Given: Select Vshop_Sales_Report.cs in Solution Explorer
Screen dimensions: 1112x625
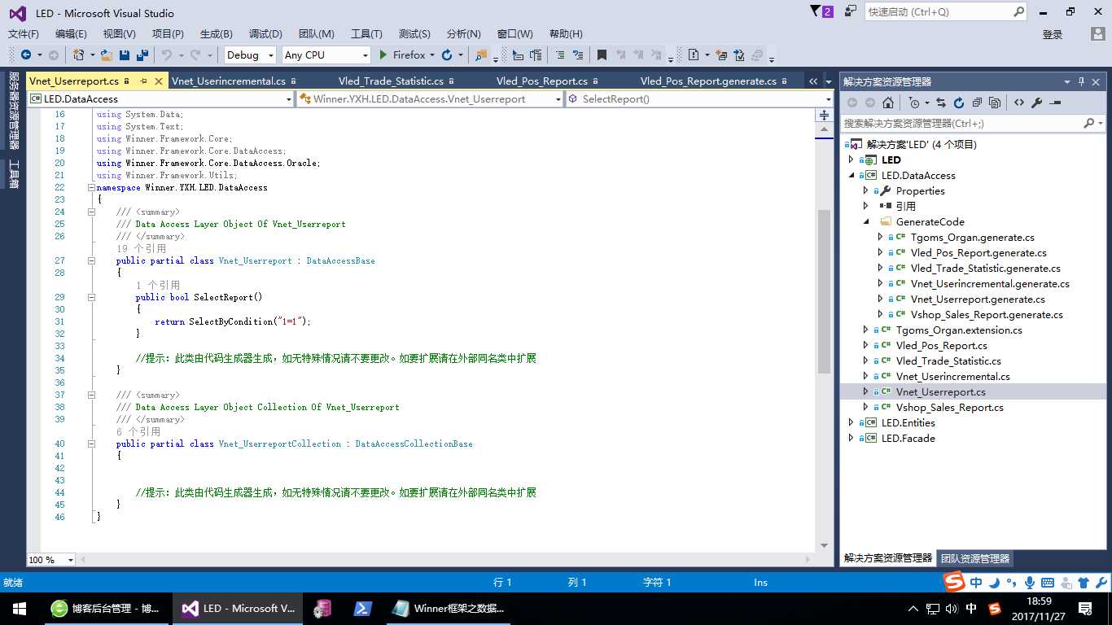Looking at the screenshot, I should [949, 407].
